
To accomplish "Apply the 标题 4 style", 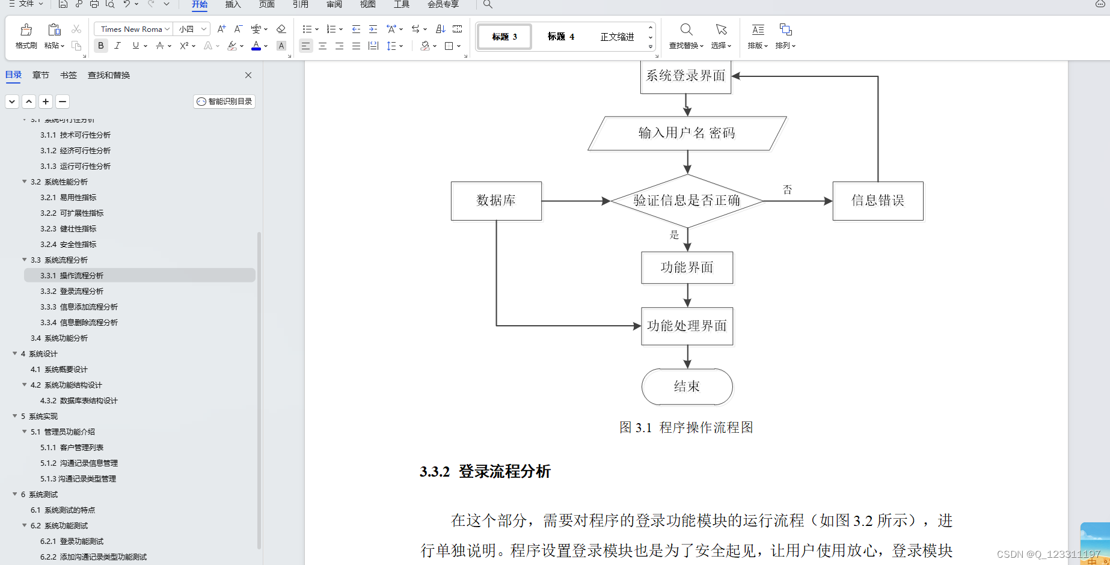I will 560,37.
